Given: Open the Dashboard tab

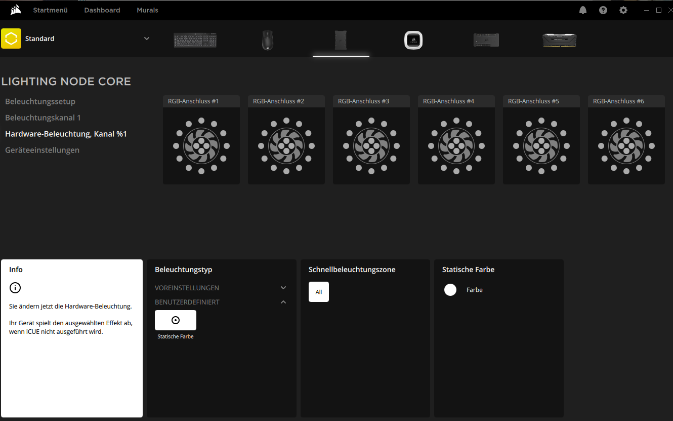Looking at the screenshot, I should 102,10.
